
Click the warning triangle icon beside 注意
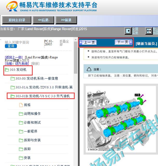coord(89,69)
